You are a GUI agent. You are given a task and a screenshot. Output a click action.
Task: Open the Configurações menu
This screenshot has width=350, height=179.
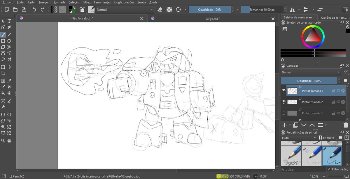click(x=124, y=2)
